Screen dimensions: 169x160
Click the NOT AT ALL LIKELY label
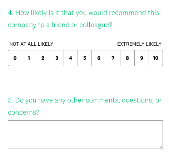pyautogui.click(x=31, y=44)
